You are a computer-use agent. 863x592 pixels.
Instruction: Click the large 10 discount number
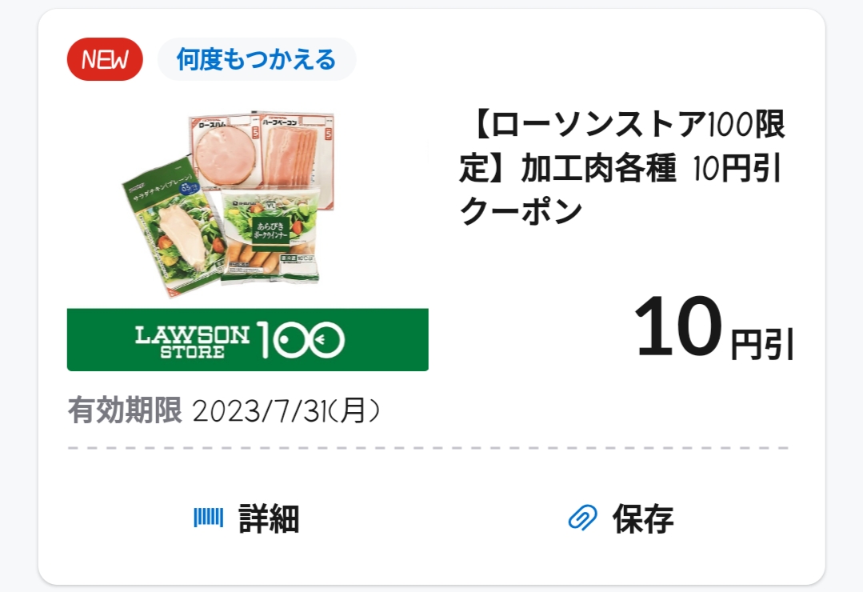[x=677, y=328]
